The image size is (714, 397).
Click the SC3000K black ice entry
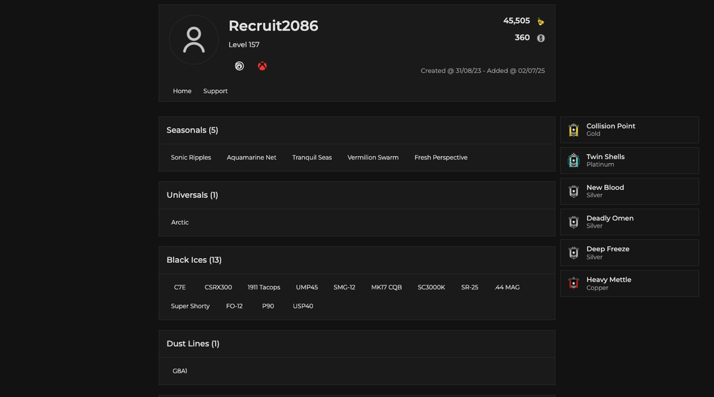tap(431, 287)
